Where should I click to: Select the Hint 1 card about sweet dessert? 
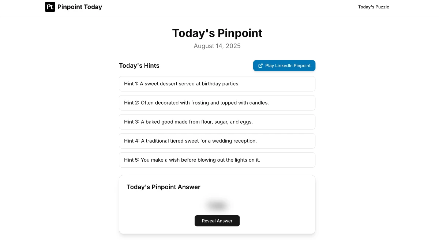(x=217, y=83)
